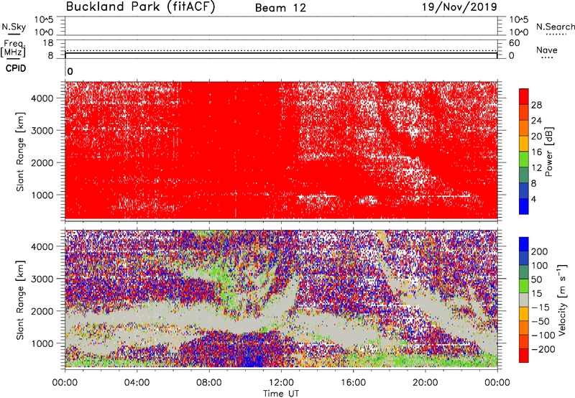Select the 'N.Sky' legend label
The width and height of the screenshot is (575, 398).
pyautogui.click(x=14, y=27)
